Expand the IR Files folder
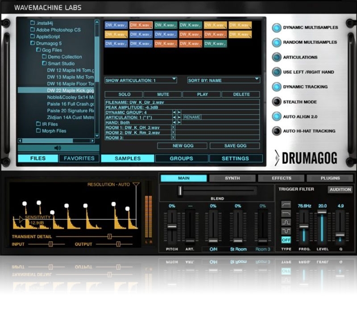 pos(38,124)
